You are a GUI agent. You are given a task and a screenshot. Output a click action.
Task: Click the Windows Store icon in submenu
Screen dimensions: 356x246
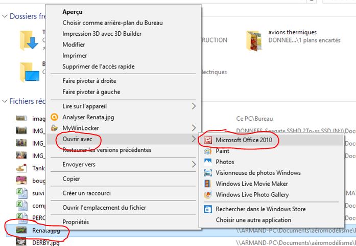208,209
